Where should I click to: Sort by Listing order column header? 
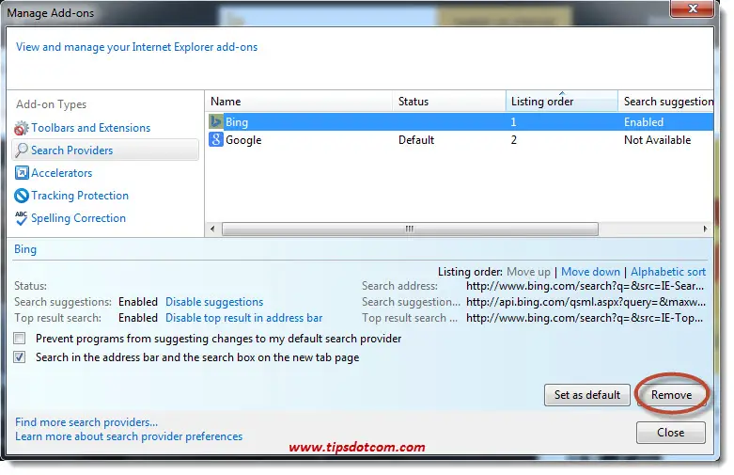point(562,102)
